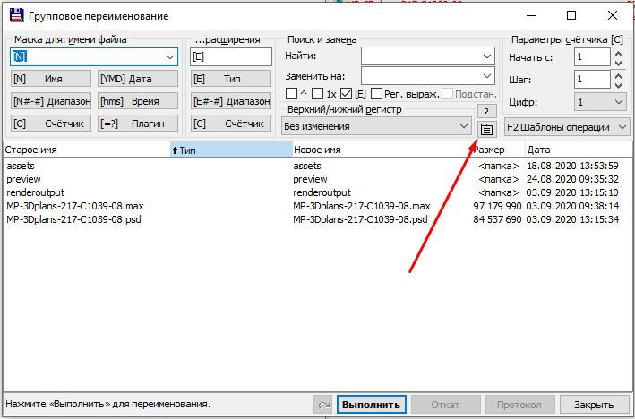Enable the Рег. выраж. checkbox
This screenshot has height=419, width=635.
(376, 94)
